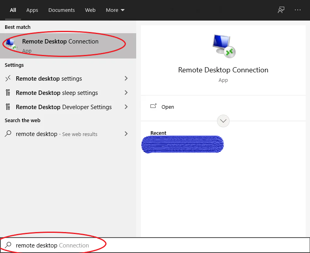Expand the remote desktop web results arrow
The image size is (310, 253).
[126, 134]
